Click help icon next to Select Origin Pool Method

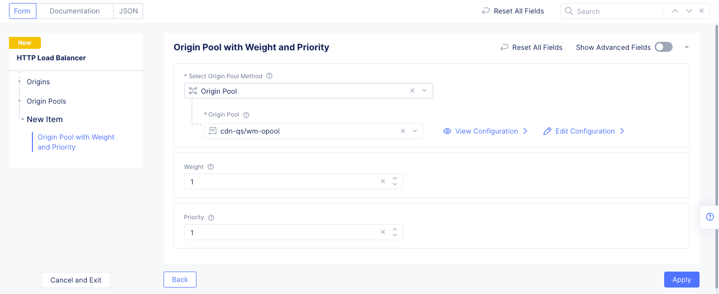tap(269, 76)
